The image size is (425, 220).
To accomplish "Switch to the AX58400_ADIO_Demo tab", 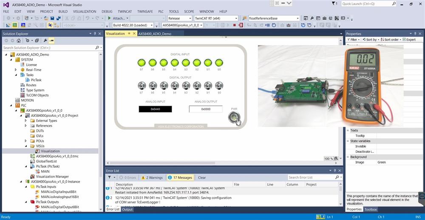I will click(x=155, y=34).
